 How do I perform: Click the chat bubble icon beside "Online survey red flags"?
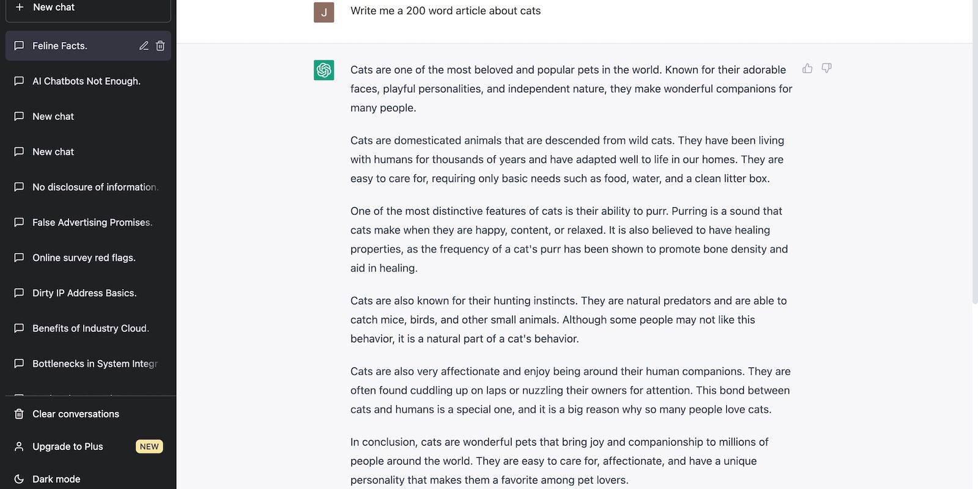click(19, 257)
